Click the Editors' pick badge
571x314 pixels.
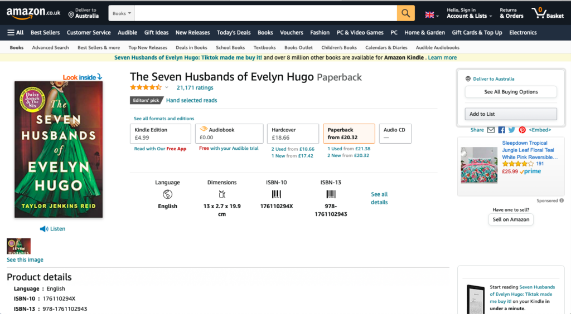click(146, 100)
